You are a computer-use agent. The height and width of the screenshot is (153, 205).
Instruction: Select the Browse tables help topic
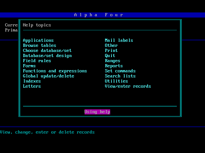click(39, 45)
